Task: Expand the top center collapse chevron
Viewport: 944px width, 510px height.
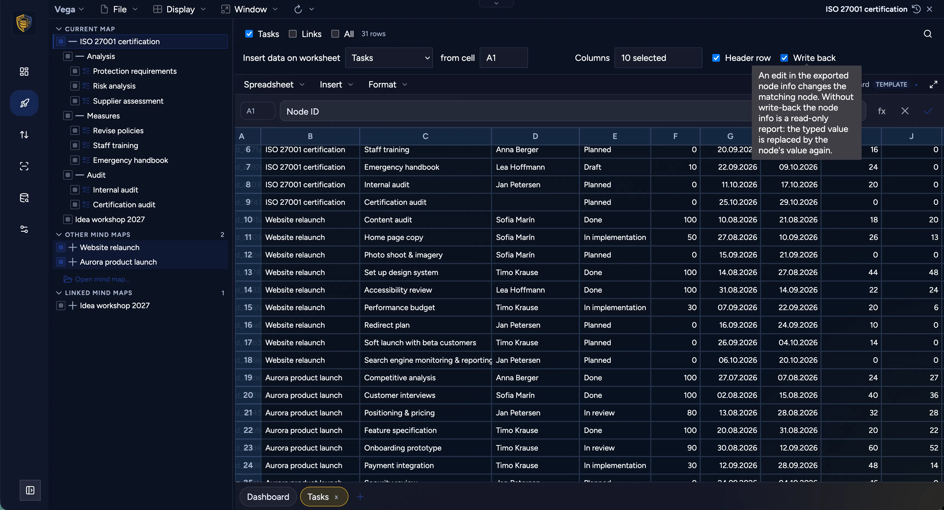Action: [496, 3]
